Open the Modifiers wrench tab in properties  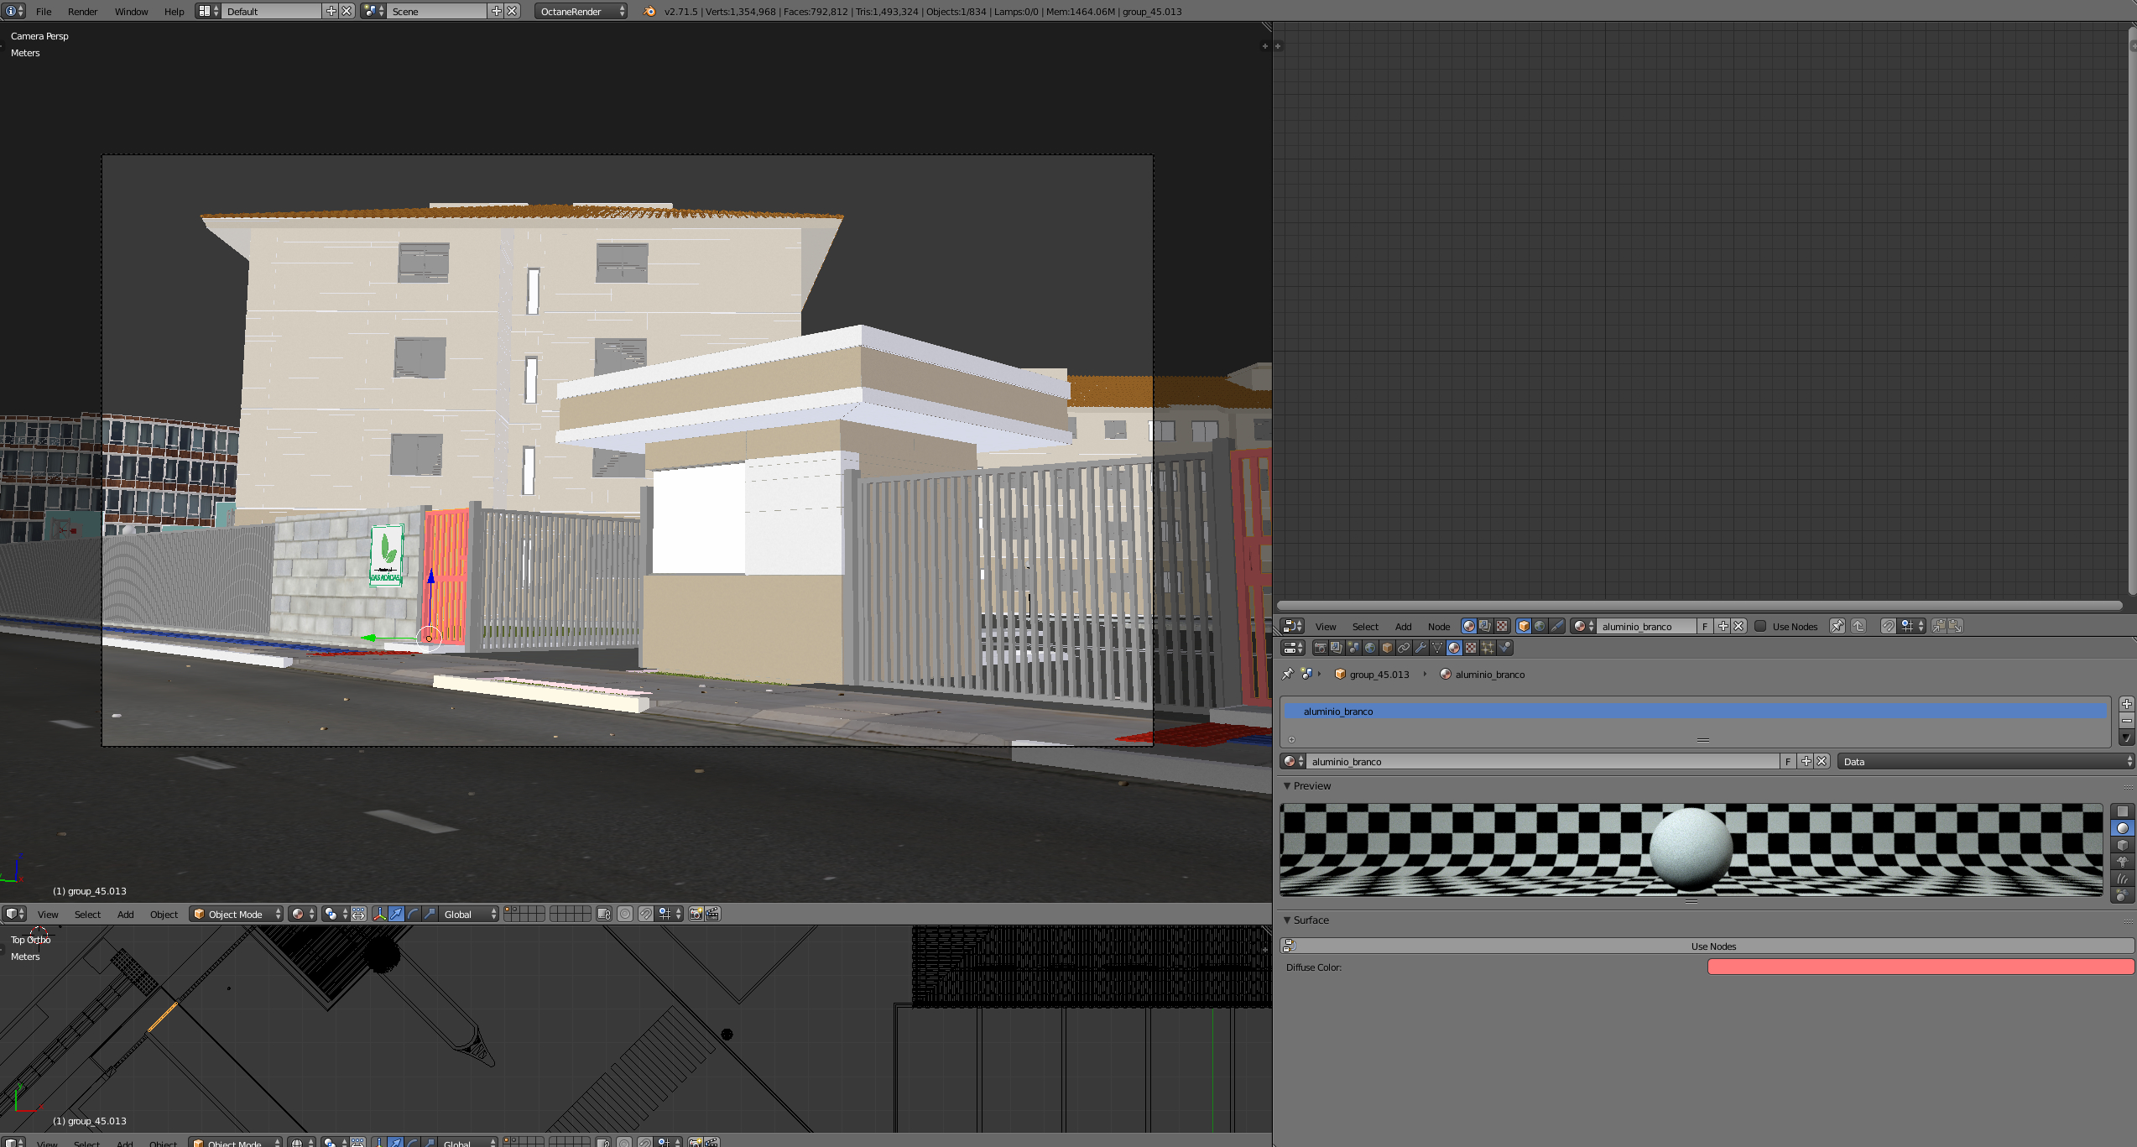coord(1420,648)
